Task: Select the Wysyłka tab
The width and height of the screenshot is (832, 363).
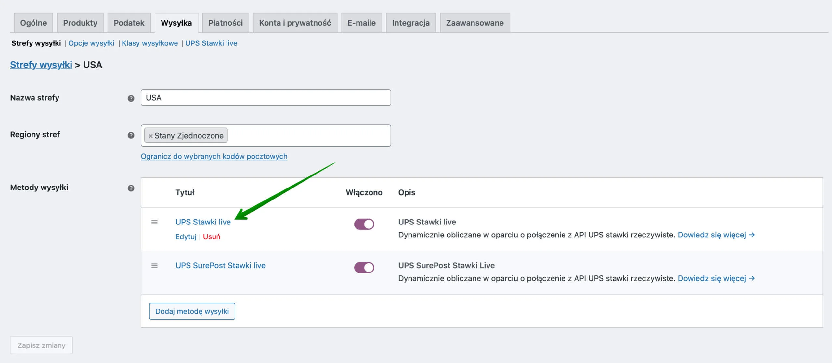Action: pos(176,23)
